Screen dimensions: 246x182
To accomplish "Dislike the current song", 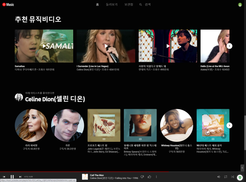I will click(x=142, y=177).
